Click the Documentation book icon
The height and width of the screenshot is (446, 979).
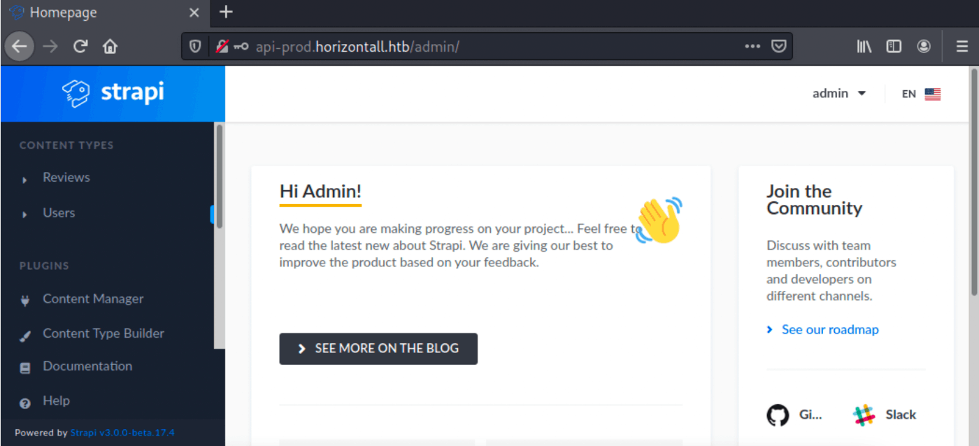click(x=25, y=368)
